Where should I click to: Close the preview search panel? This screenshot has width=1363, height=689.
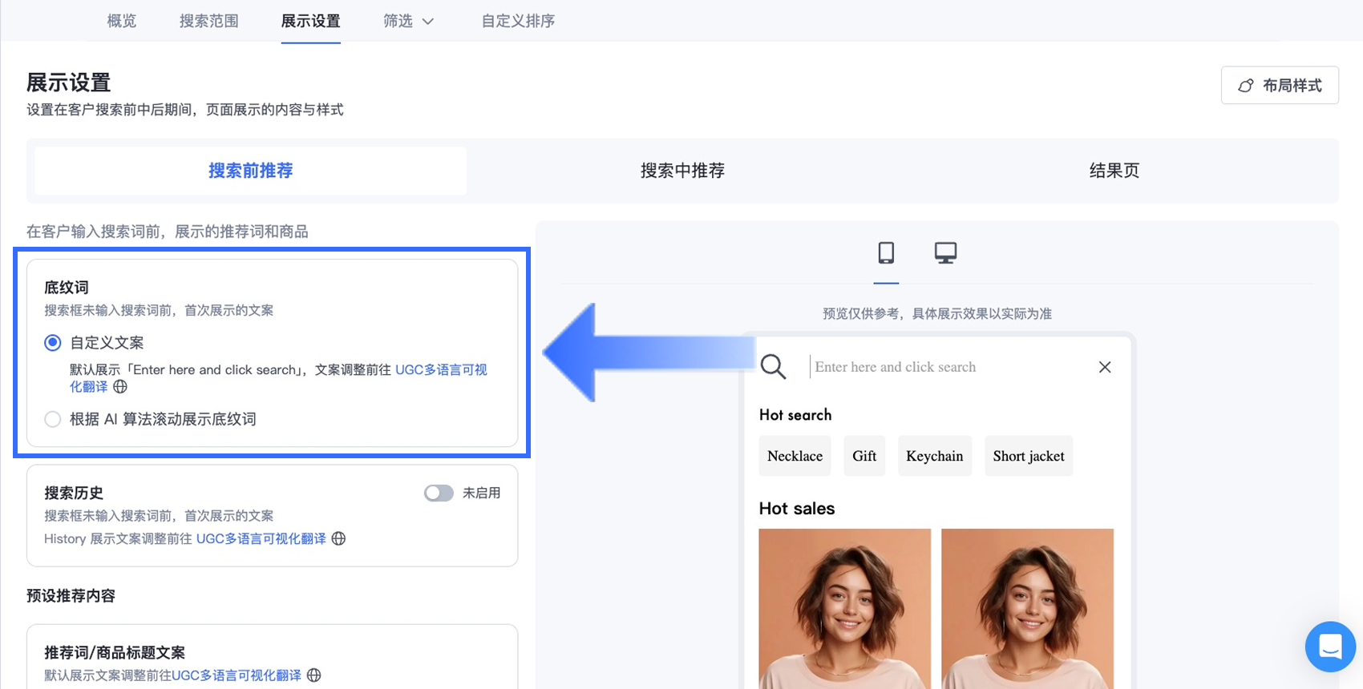[x=1105, y=367]
